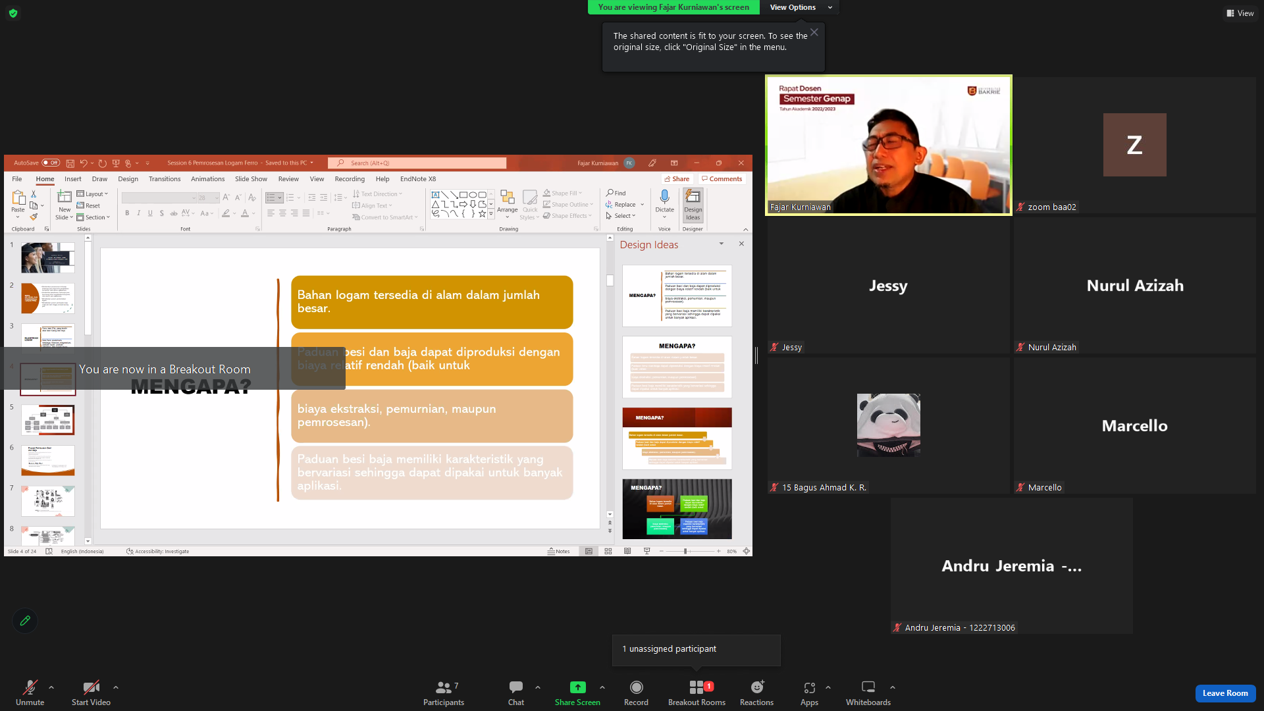This screenshot has height=711, width=1264.
Task: Start recording with the Record icon
Action: [636, 688]
